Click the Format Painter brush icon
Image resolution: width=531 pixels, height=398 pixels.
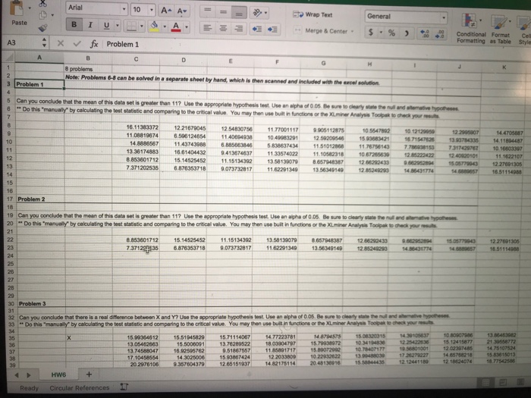click(x=43, y=28)
